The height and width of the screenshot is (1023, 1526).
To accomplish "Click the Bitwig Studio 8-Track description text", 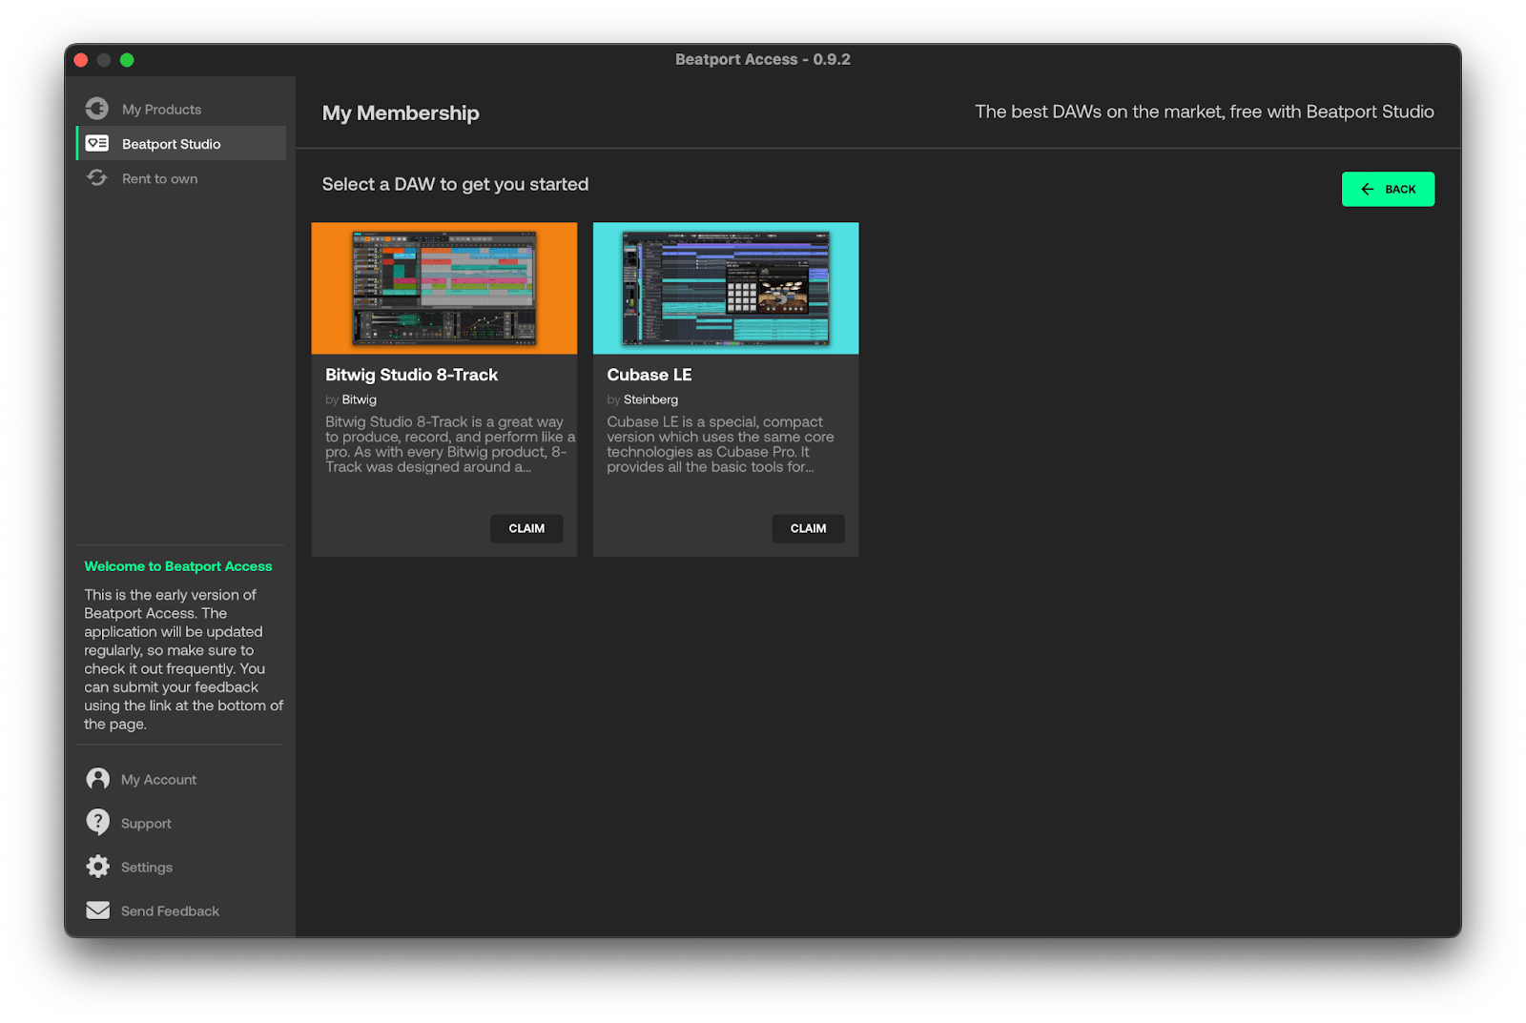I will click(450, 444).
